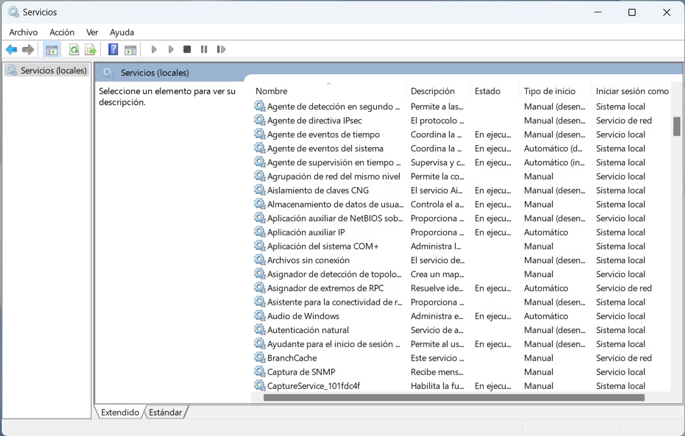
Task: Click the Export list toolbar icon
Action: pos(91,50)
